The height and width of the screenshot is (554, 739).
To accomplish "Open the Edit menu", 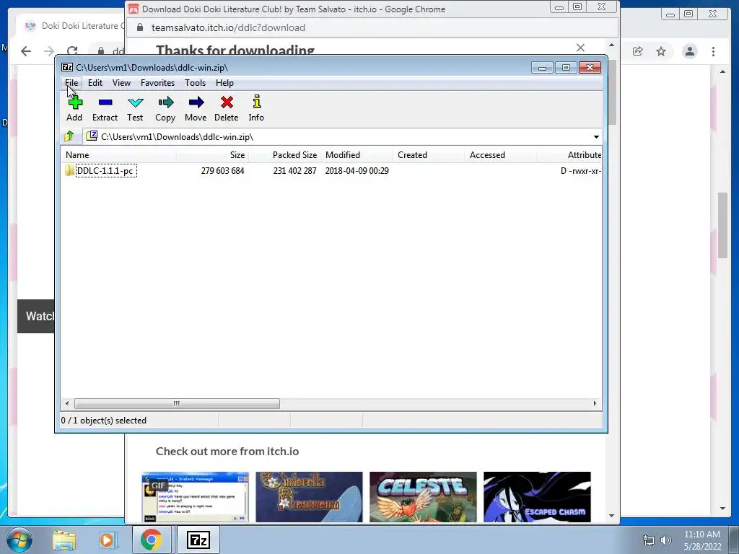I will pyautogui.click(x=95, y=83).
